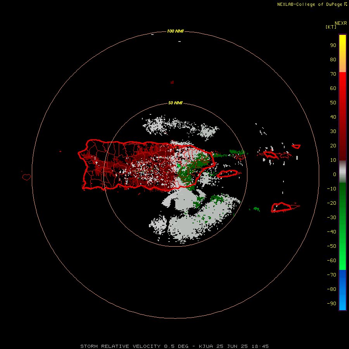Click the 10 value on the velocity scale
Image resolution: width=349 pixels, height=349 pixels.
click(333, 160)
